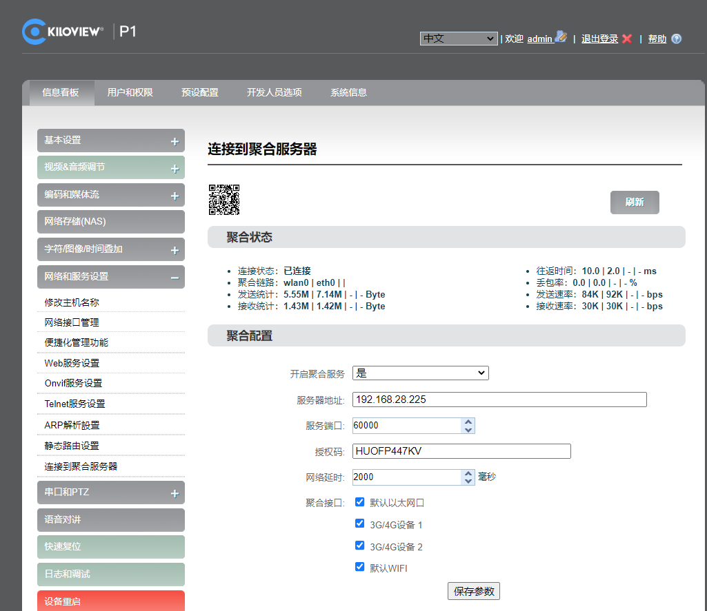This screenshot has width=707, height=611.
Task: Uncheck the 3G/4G设备 1 checkbox
Action: (x=359, y=524)
